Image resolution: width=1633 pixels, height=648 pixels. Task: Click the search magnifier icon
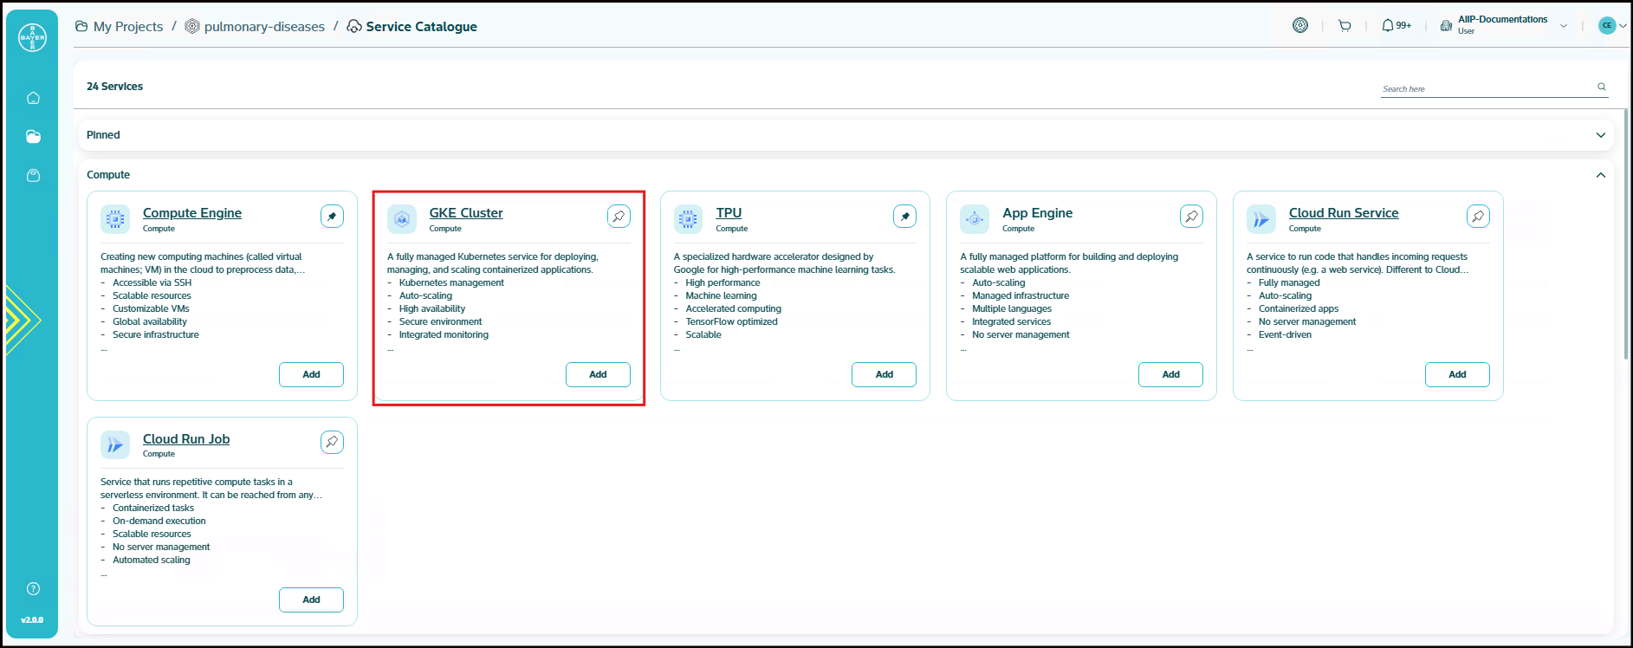click(x=1602, y=87)
